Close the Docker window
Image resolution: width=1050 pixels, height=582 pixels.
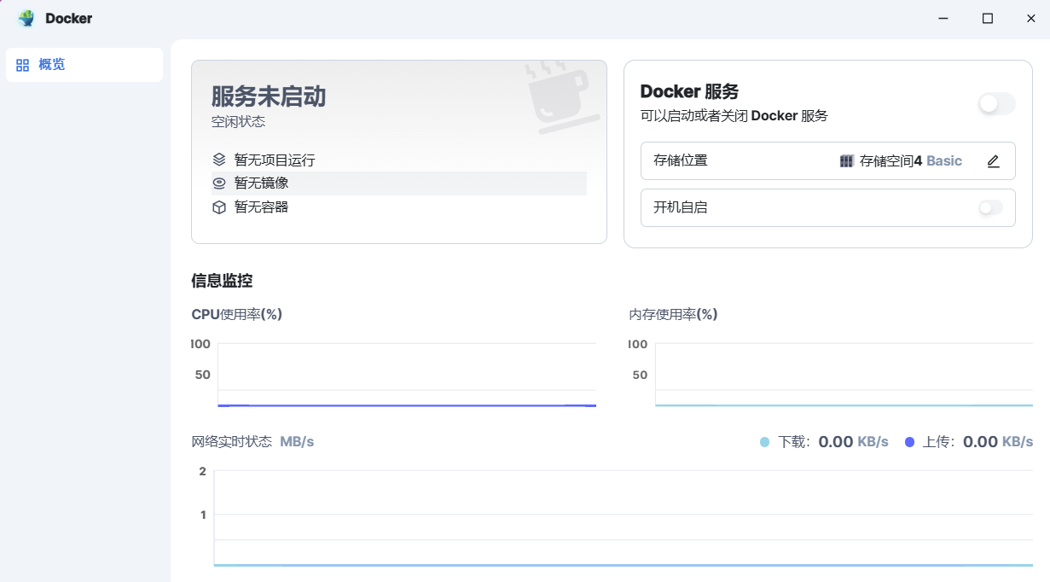click(x=1030, y=18)
